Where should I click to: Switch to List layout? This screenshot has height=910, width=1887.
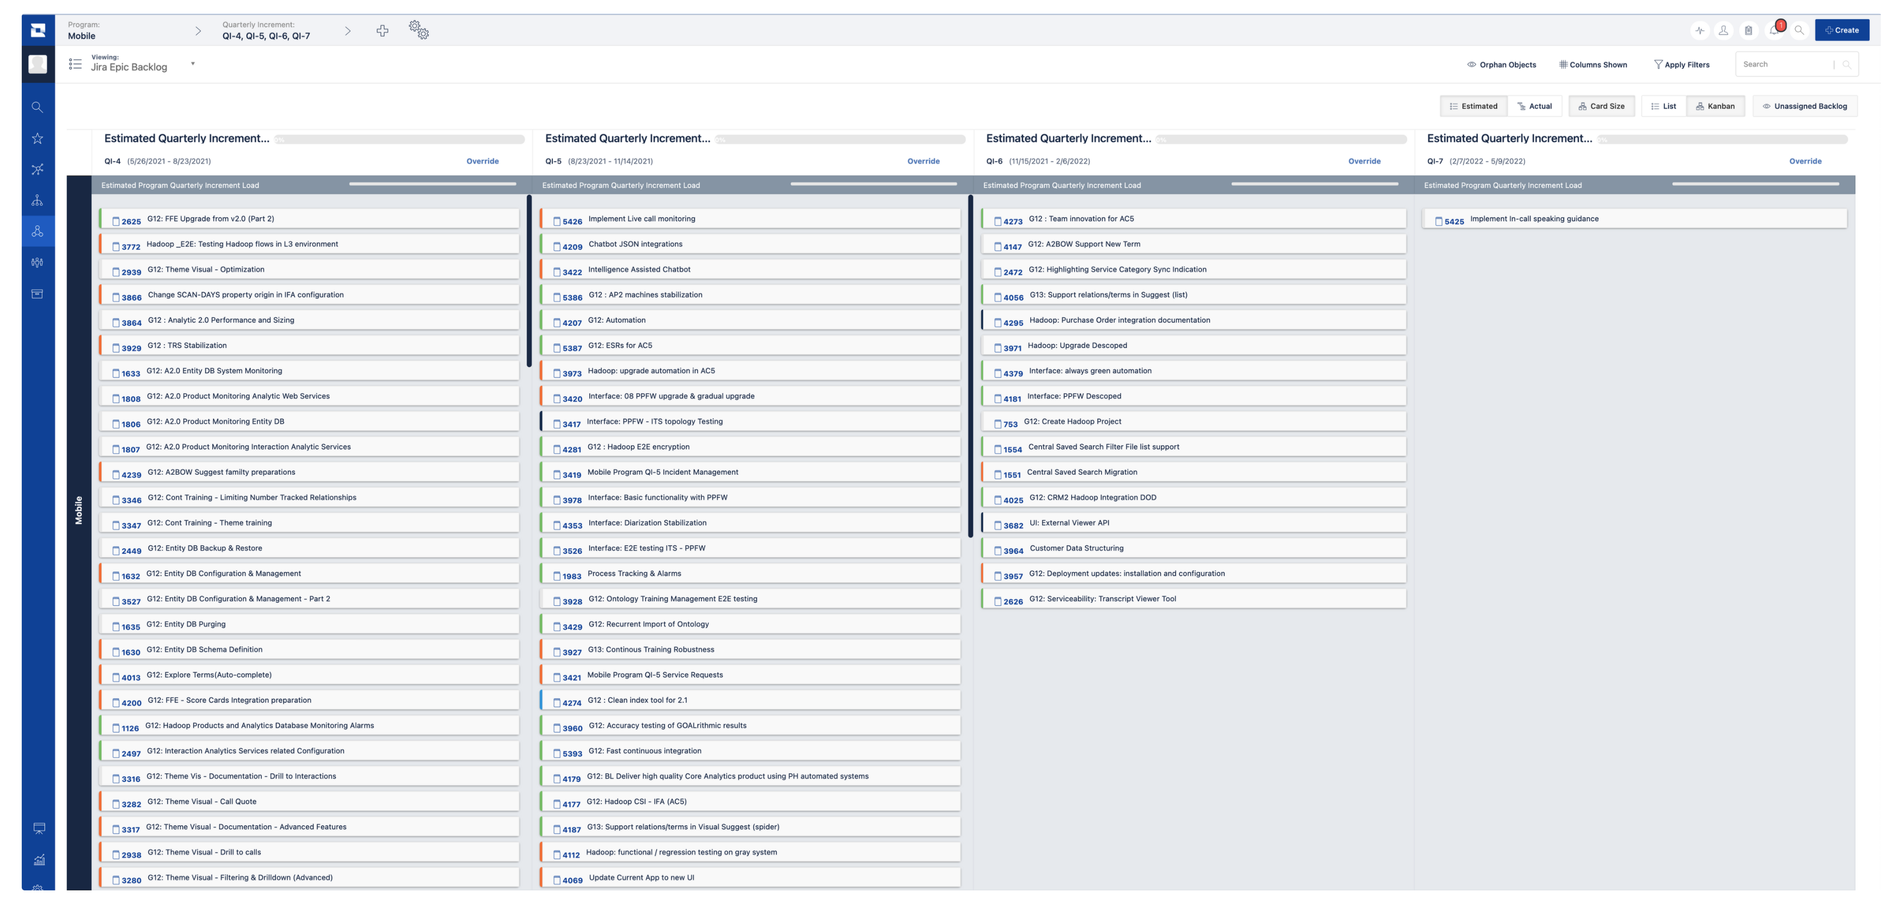[x=1664, y=106]
